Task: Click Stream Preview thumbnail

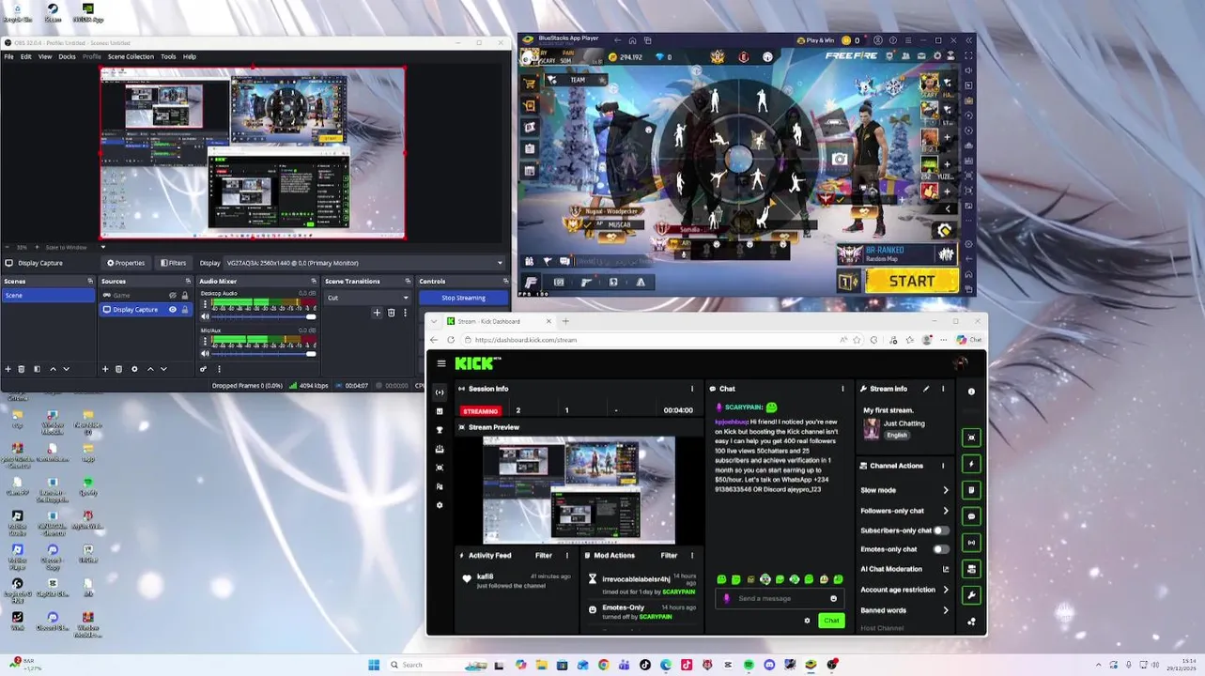Action: 579,489
